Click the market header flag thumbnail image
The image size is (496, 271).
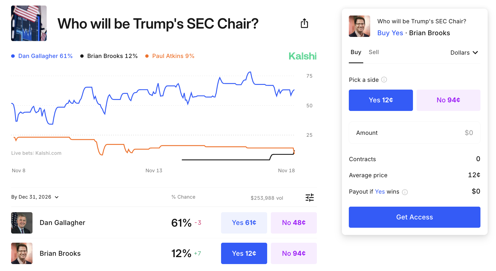(x=29, y=23)
